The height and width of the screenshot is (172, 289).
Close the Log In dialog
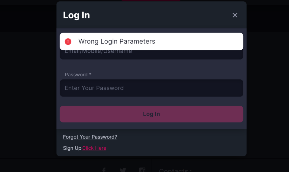pyautogui.click(x=235, y=15)
